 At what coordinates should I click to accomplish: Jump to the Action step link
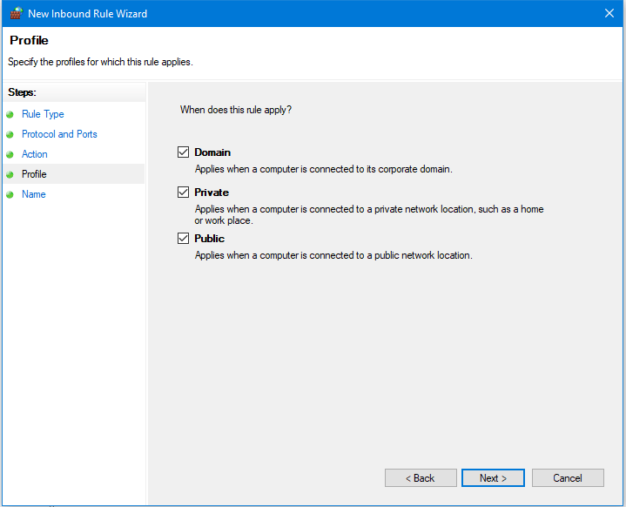pos(35,154)
